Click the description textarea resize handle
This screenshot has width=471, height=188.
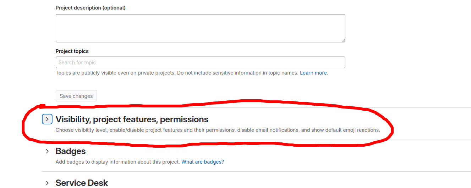pyautogui.click(x=343, y=40)
